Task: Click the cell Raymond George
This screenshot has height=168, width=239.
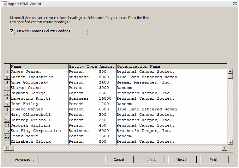Action: pyautogui.click(x=39, y=93)
